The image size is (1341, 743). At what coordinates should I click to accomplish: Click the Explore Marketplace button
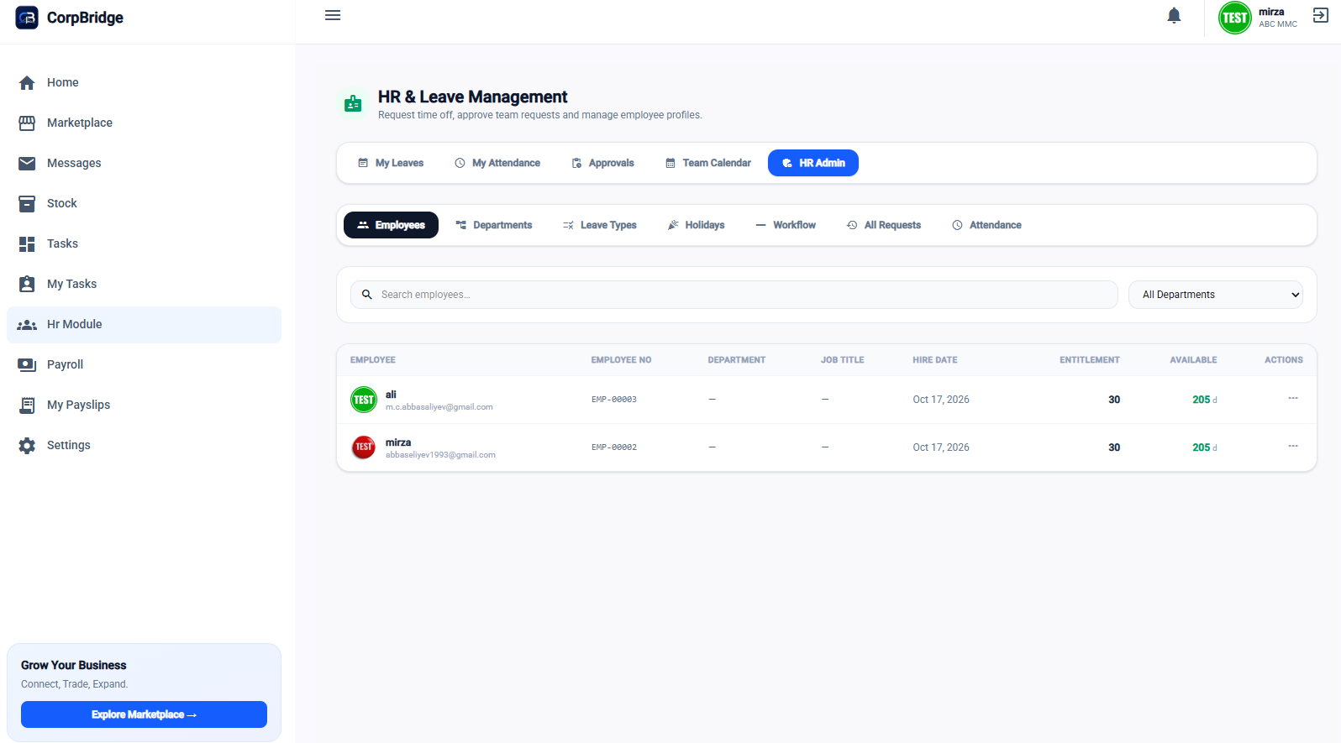144,714
